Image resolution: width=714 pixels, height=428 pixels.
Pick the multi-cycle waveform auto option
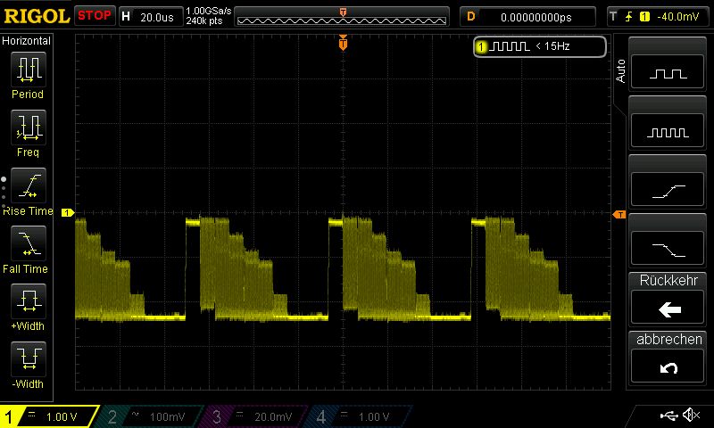point(669,132)
